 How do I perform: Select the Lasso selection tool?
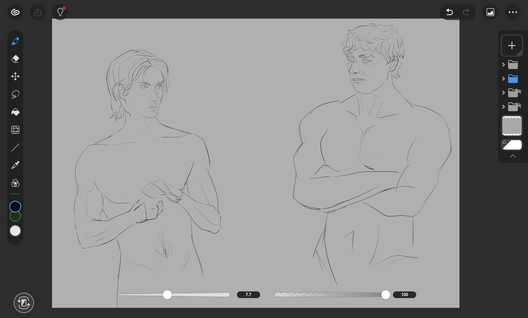tap(15, 94)
